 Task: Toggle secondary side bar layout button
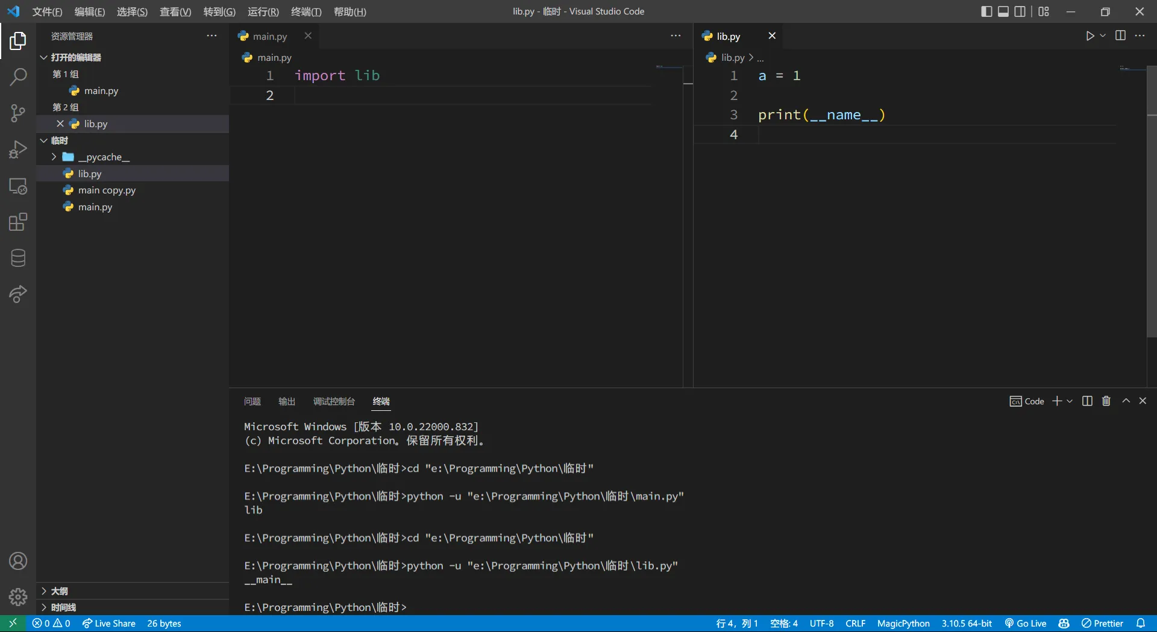[x=1020, y=11]
